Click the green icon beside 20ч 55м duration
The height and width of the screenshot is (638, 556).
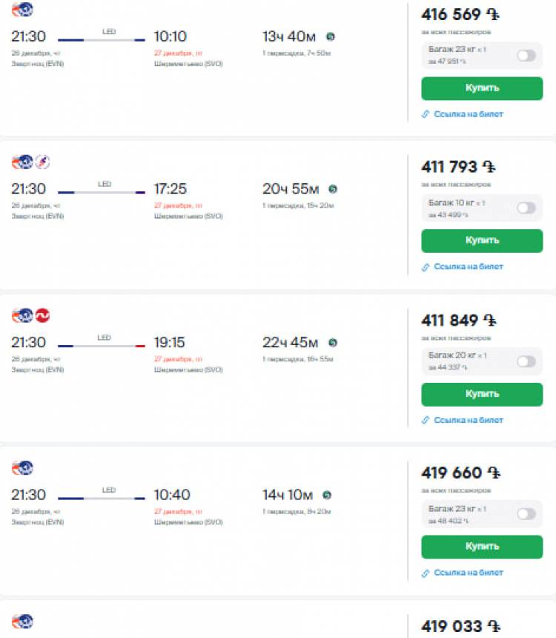click(x=333, y=189)
